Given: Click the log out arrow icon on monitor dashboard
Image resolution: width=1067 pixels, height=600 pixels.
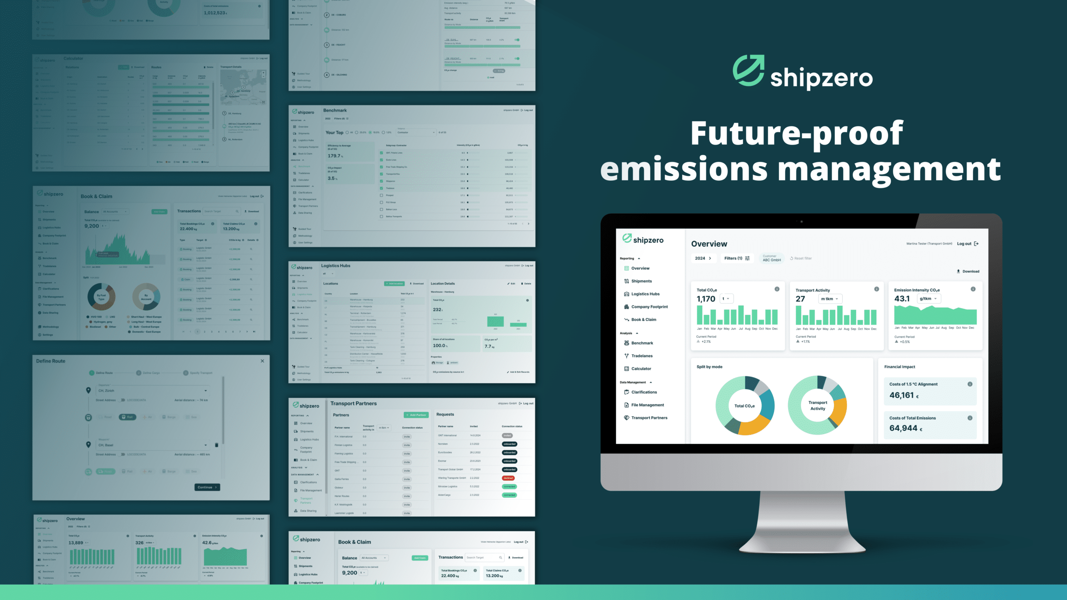Looking at the screenshot, I should click(976, 244).
